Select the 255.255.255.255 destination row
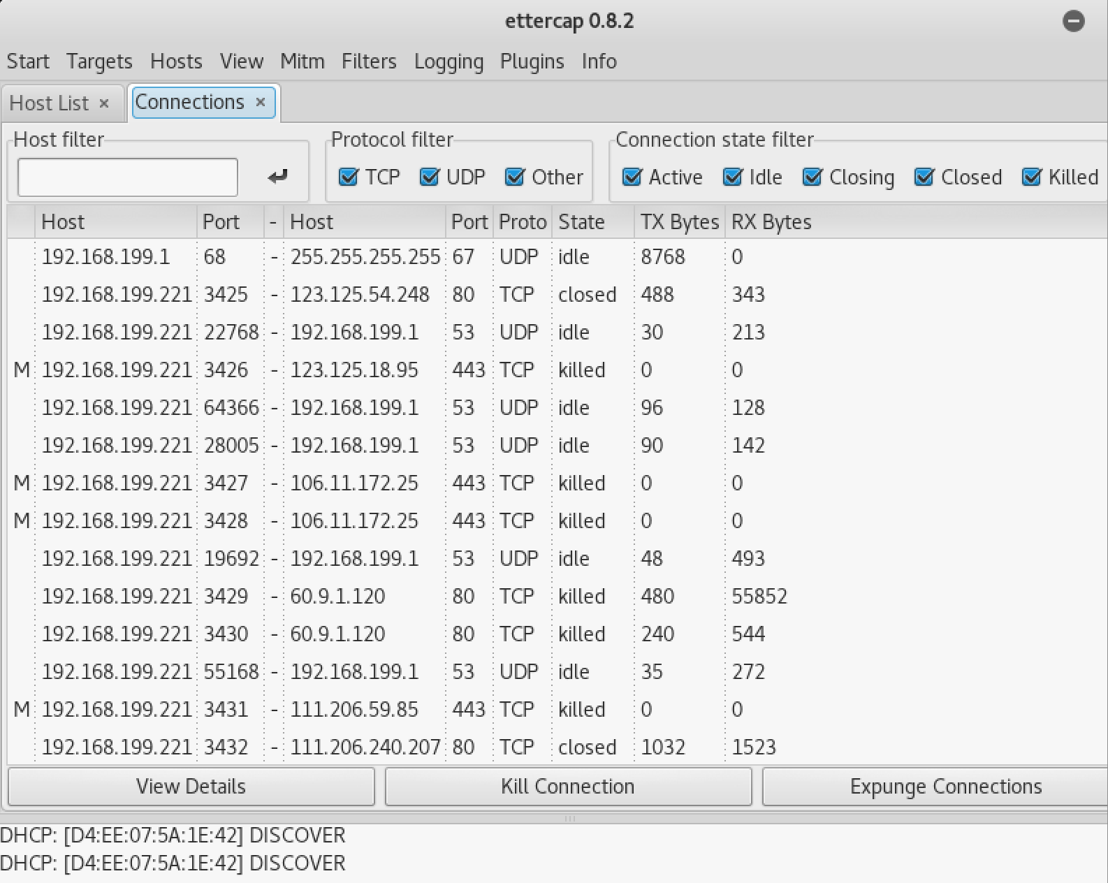 point(557,257)
